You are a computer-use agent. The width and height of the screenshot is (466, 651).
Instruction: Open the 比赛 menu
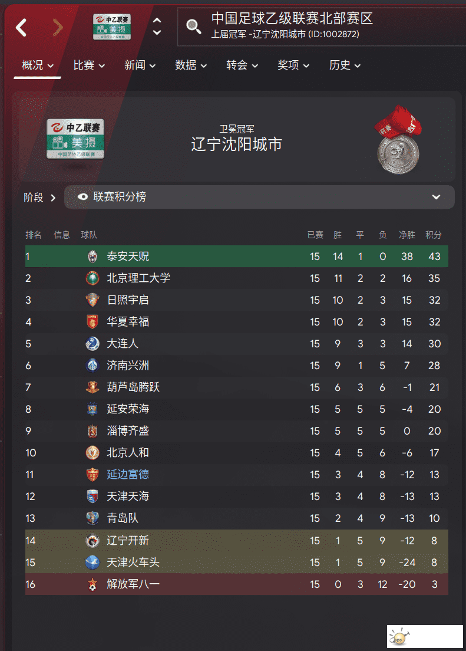(x=89, y=65)
